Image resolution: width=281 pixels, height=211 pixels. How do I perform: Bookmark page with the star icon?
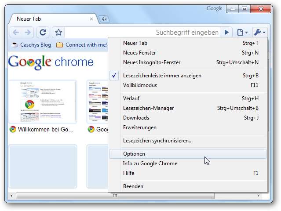click(x=58, y=33)
